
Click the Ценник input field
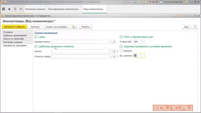(80, 51)
